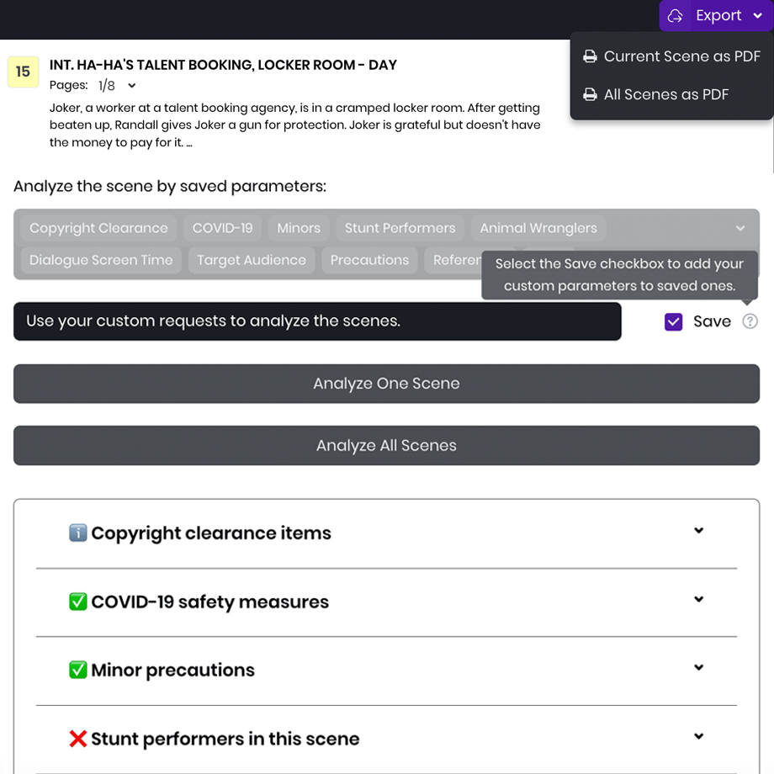Expand the Stunt performers in this scene section
Screen dimensions: 774x774
pos(698,736)
